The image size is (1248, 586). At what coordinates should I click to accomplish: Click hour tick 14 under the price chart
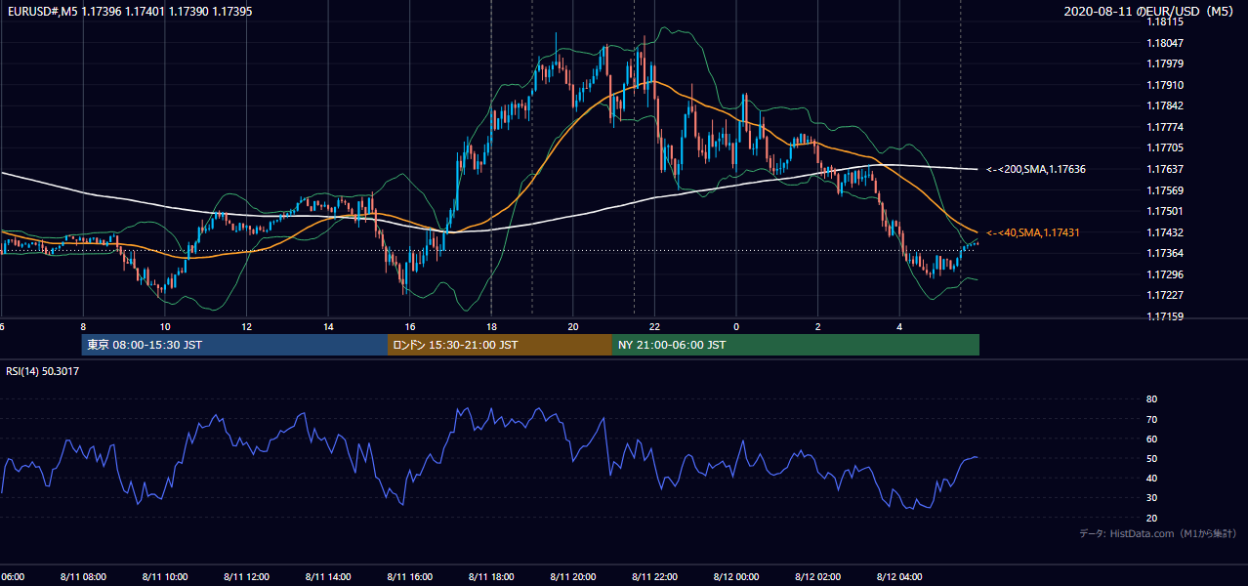pos(328,326)
